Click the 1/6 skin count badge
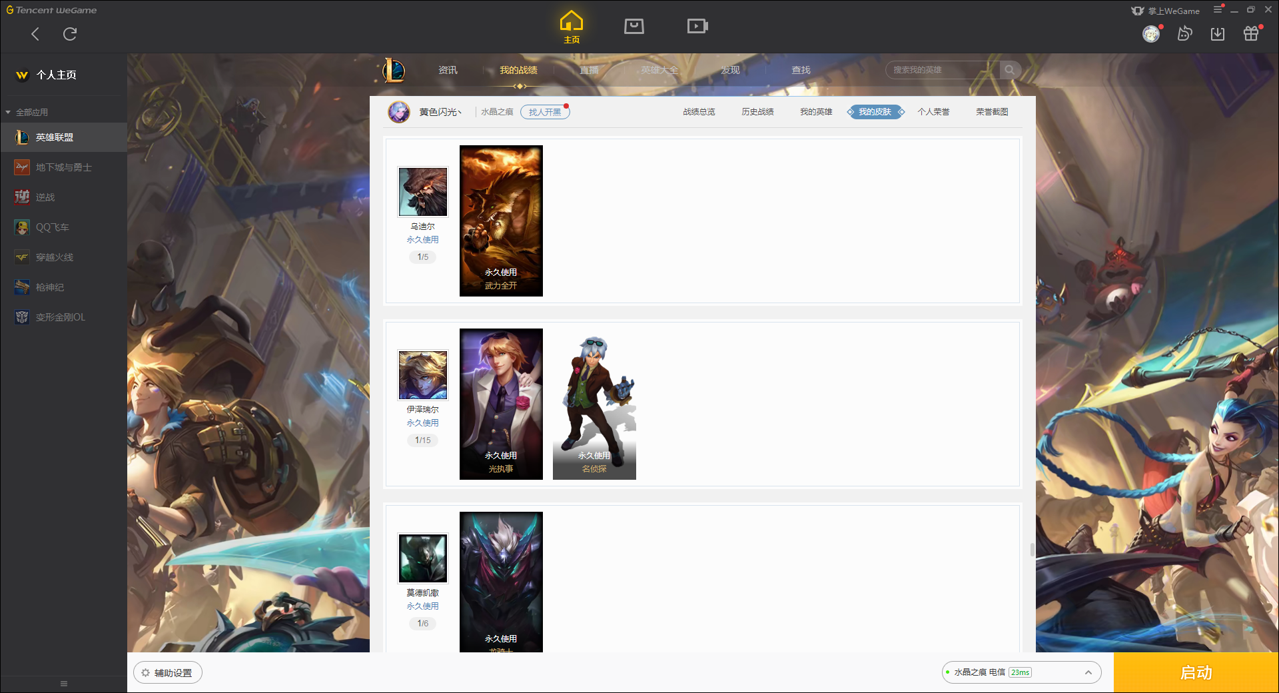Screen dimensions: 1279x693 click(x=423, y=624)
